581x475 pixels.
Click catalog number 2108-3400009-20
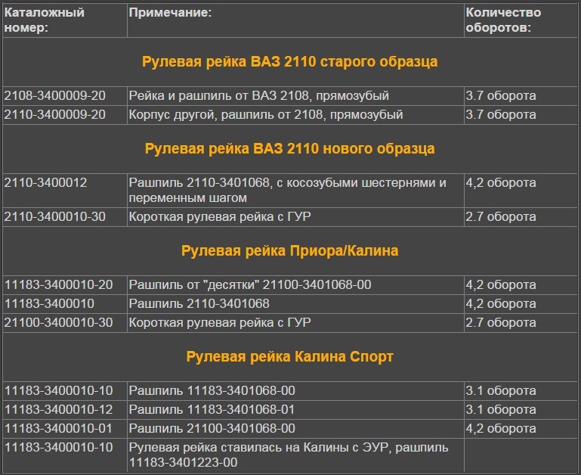55,96
